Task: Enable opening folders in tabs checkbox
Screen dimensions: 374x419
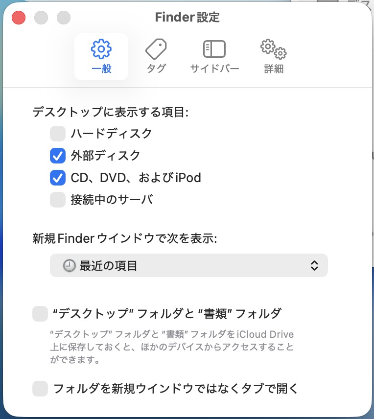Action: pyautogui.click(x=40, y=389)
